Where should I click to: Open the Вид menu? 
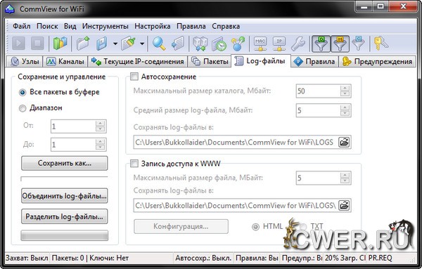(x=70, y=26)
